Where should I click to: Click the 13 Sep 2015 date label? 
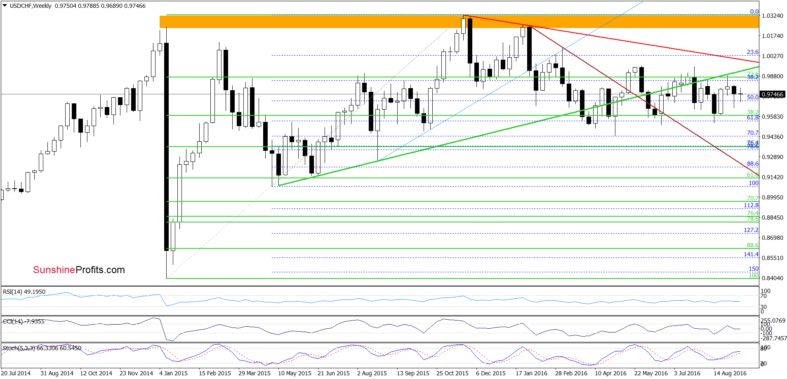coord(413,373)
